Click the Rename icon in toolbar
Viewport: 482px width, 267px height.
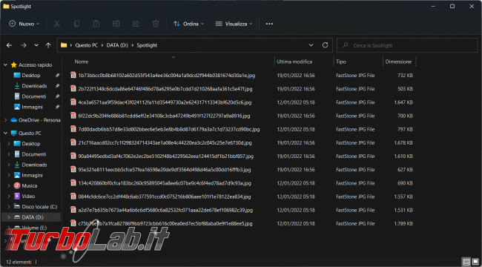(x=116, y=24)
